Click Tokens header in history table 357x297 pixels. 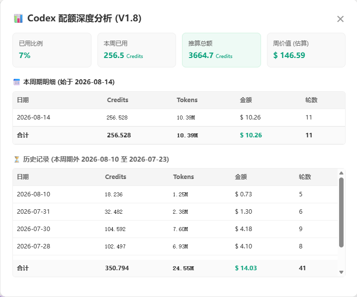[183, 177]
